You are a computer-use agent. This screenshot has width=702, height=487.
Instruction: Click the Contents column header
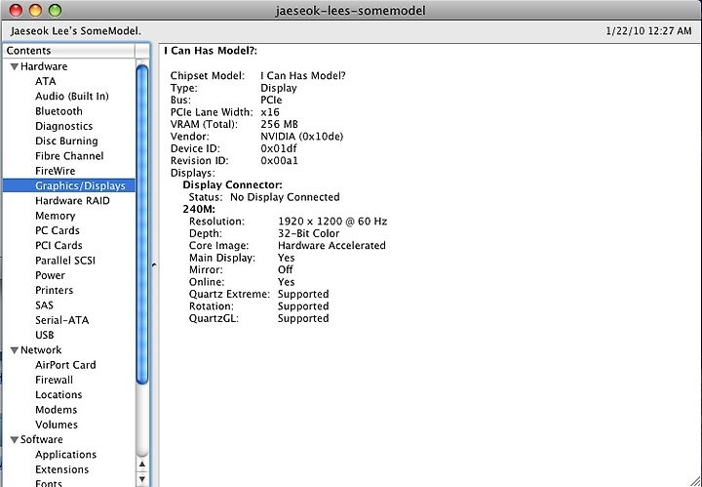[x=69, y=51]
